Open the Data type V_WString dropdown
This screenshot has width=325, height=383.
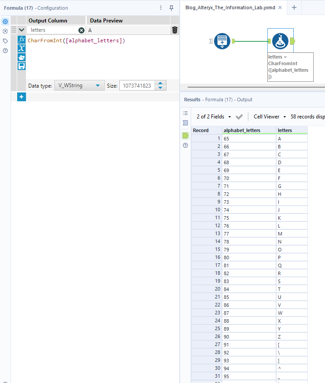(x=79, y=85)
